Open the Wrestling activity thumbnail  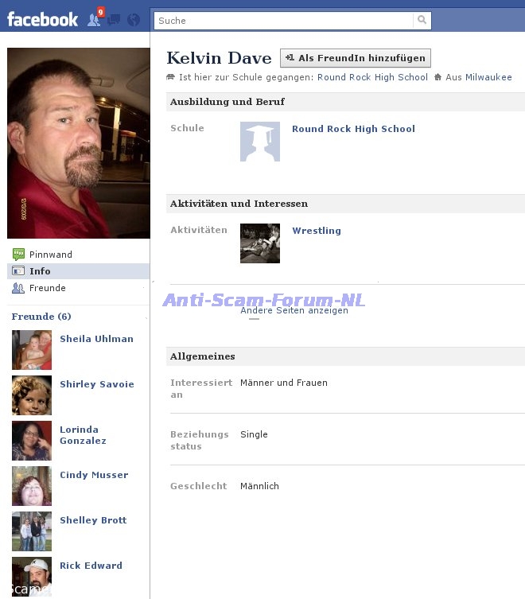click(x=260, y=243)
